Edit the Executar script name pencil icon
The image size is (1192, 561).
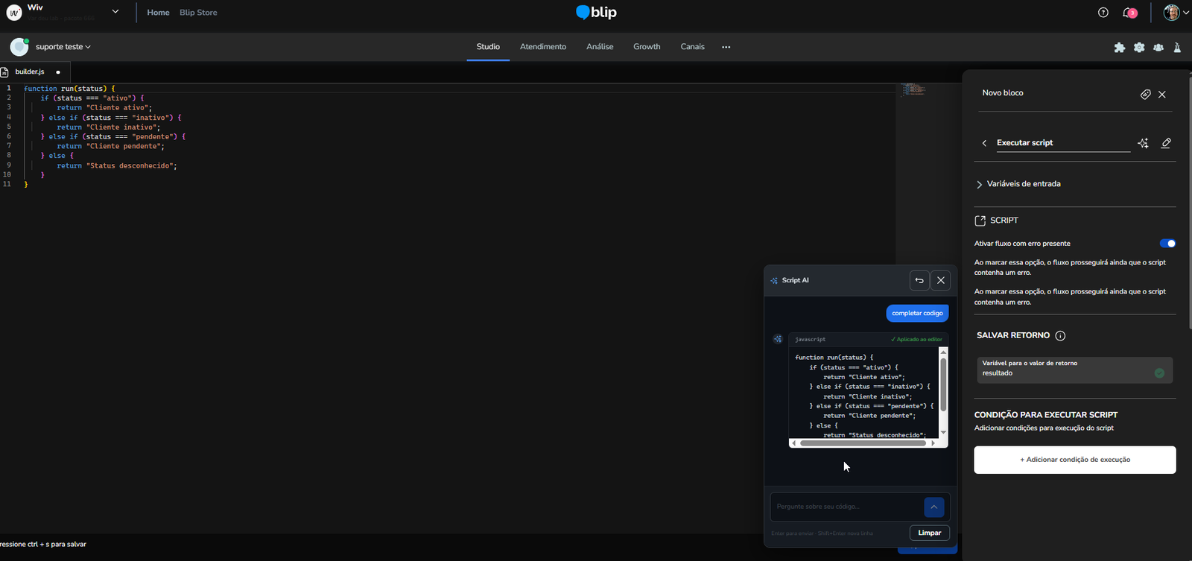click(x=1166, y=143)
